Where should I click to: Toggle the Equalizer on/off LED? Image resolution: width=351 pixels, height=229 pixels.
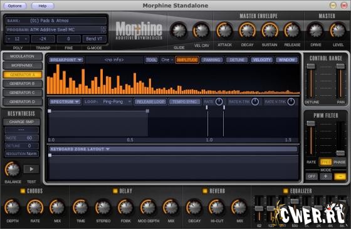coord(285,191)
